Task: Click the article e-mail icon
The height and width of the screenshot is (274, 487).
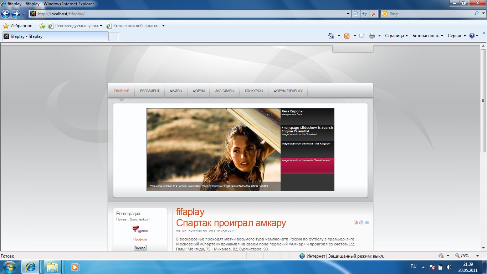Action: pyautogui.click(x=366, y=223)
